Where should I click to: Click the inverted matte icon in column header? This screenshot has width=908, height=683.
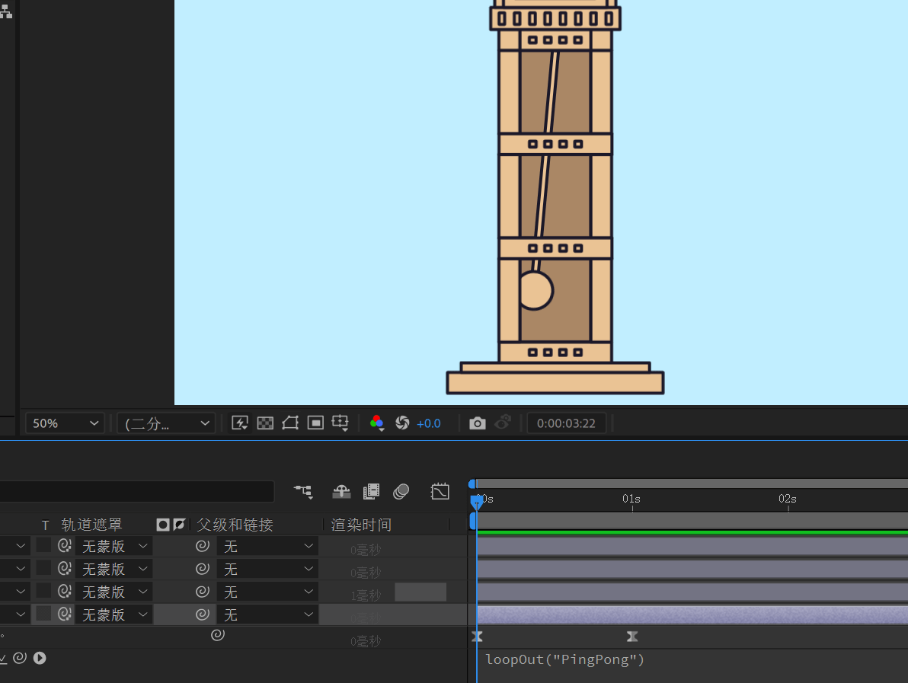coord(179,525)
